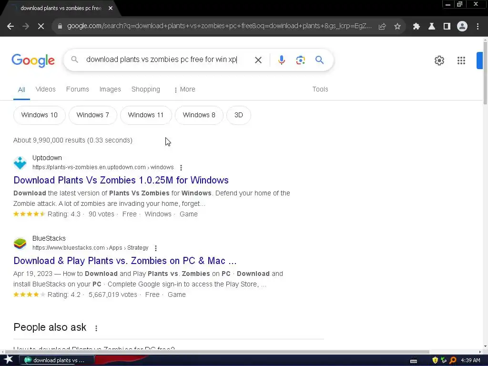The image size is (488, 366).
Task: Select the All results tab
Action: (21, 90)
